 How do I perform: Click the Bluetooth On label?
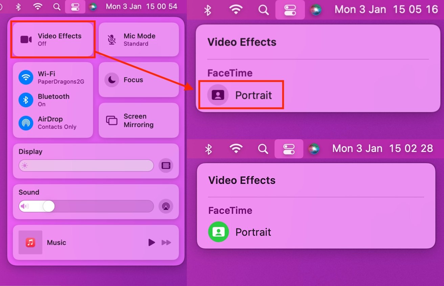tap(53, 100)
